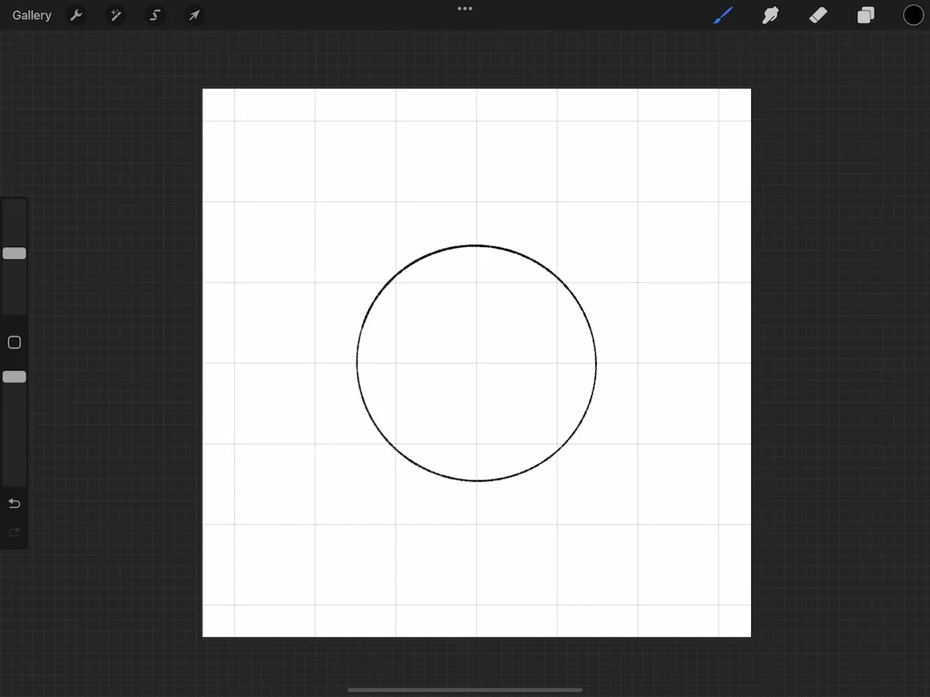Open the Layers panel
930x697 pixels.
pyautogui.click(x=866, y=15)
